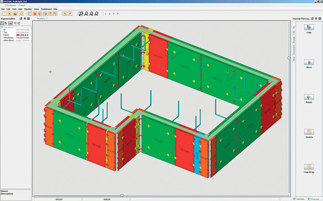Close the PLAN(1) document tab

coord(47,19)
